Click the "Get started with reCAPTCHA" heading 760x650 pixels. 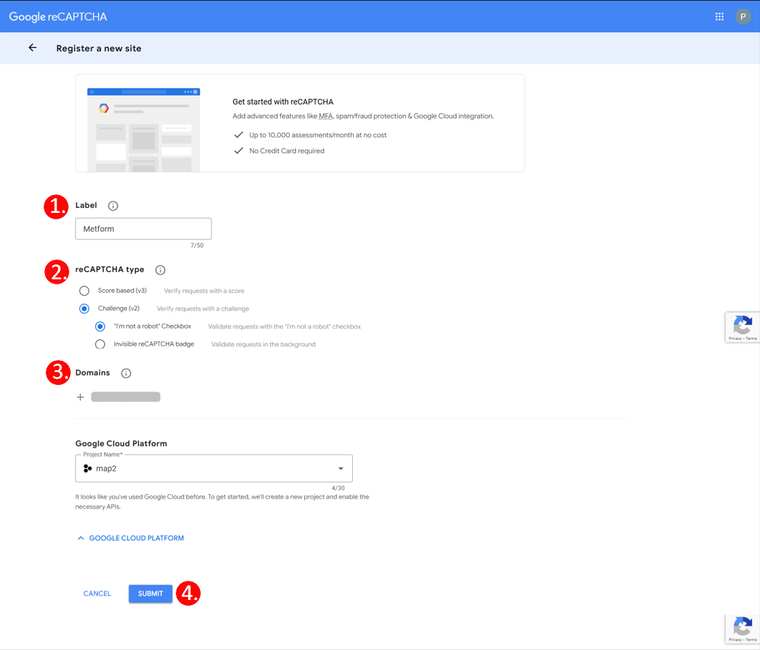click(x=283, y=102)
